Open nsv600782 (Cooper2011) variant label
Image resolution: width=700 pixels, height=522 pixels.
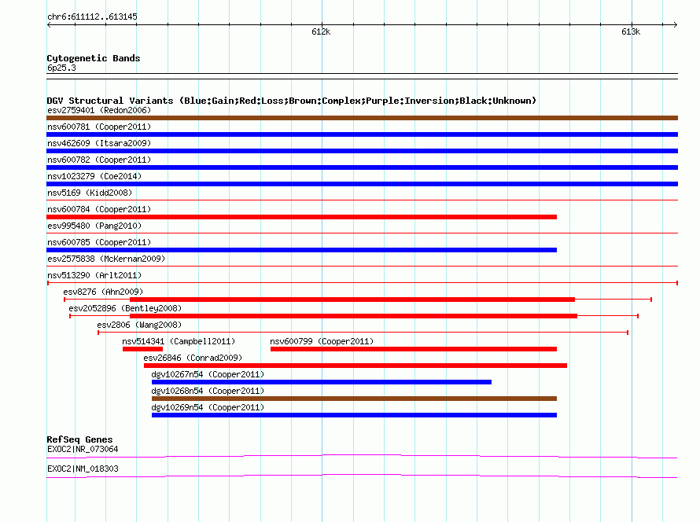point(99,160)
